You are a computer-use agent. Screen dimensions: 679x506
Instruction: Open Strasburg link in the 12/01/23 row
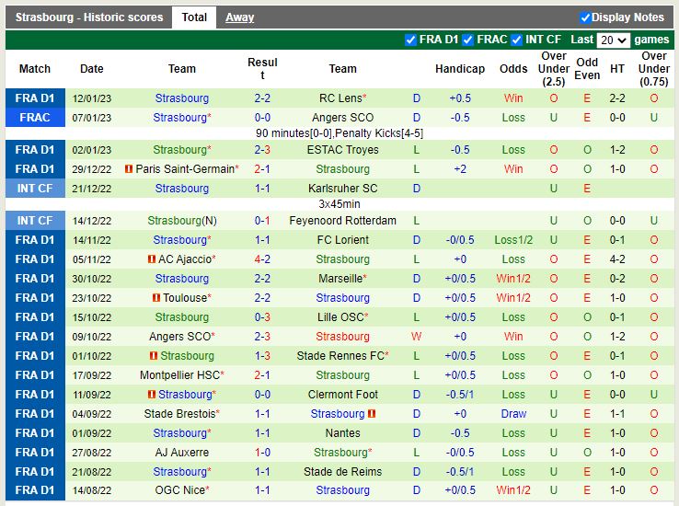[182, 98]
